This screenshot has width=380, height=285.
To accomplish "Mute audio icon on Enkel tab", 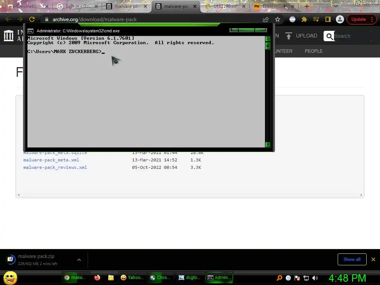I will point(285,6).
